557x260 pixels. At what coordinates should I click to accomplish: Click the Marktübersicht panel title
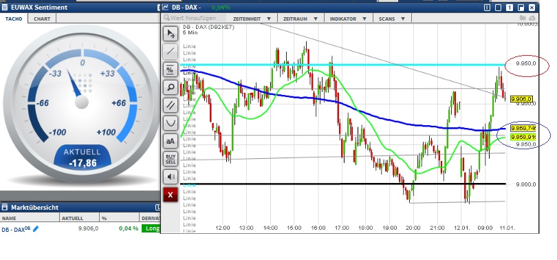(x=35, y=208)
